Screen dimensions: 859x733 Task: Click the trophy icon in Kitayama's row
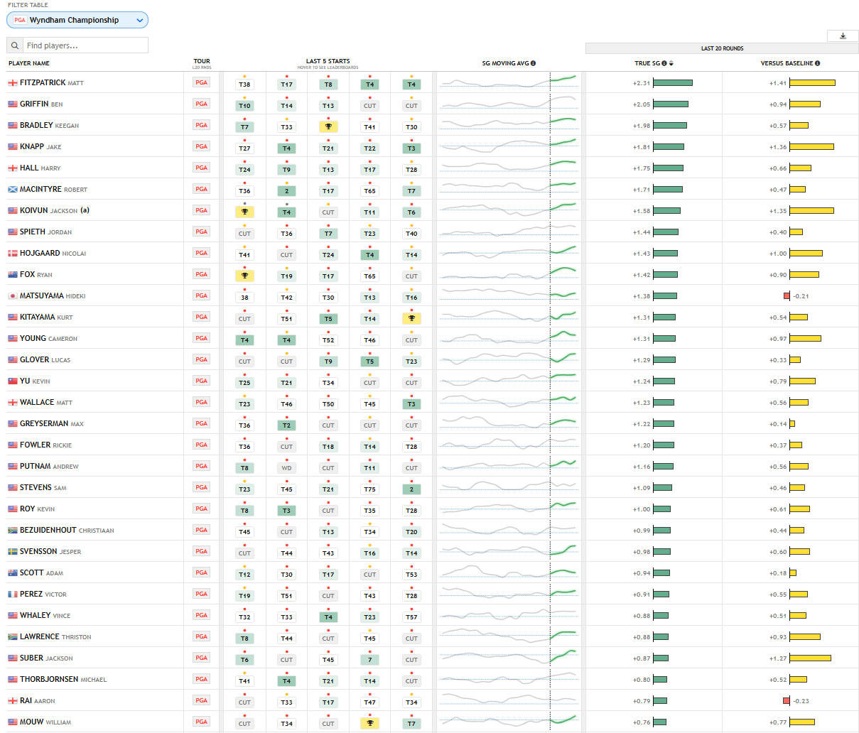(x=411, y=318)
